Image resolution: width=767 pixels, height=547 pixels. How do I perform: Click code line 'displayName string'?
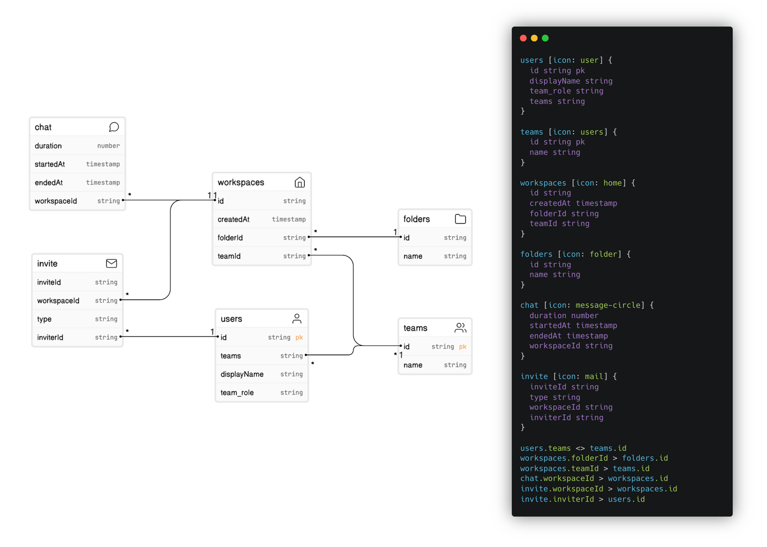tap(571, 81)
